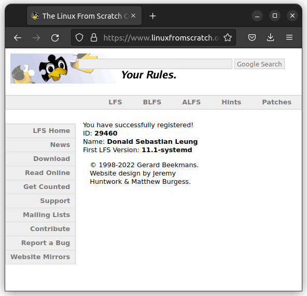Open tracking protection shield icon
This screenshot has height=296, width=307.
(x=79, y=37)
